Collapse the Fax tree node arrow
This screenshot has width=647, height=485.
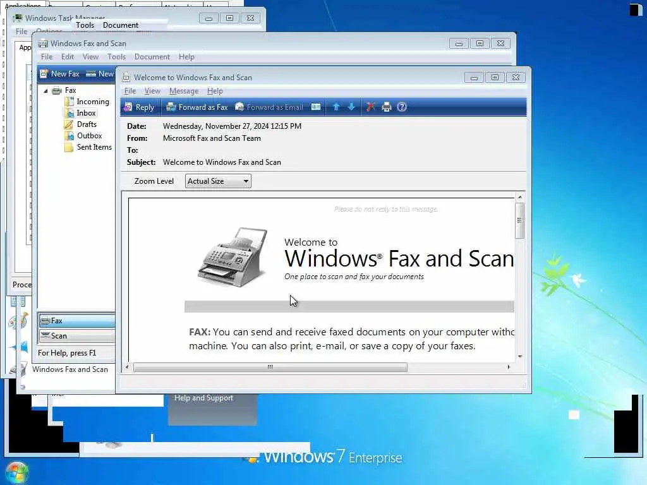tap(45, 91)
